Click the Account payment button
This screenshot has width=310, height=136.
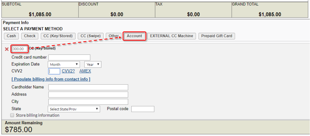coord(135,36)
